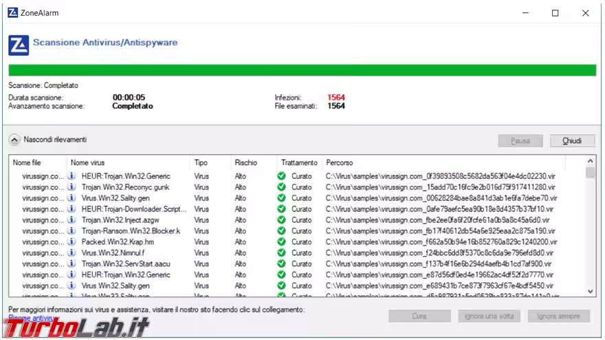Click the ZoneAlarm icon in the title bar
This screenshot has width=605, height=340.
(x=12, y=12)
